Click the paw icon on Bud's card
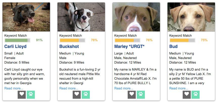 point(196,94)
